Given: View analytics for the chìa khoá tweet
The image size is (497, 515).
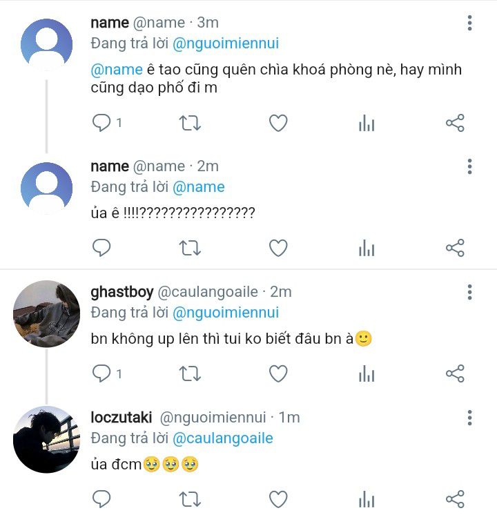Looking at the screenshot, I should pyautogui.click(x=367, y=123).
